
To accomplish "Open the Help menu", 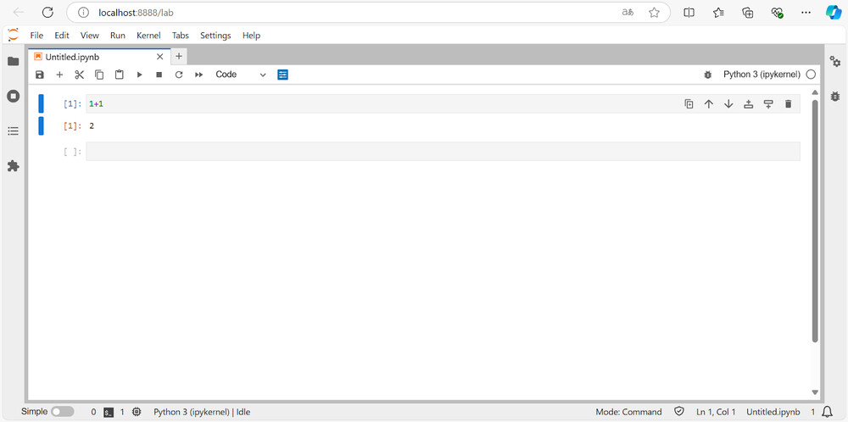I will tap(251, 35).
